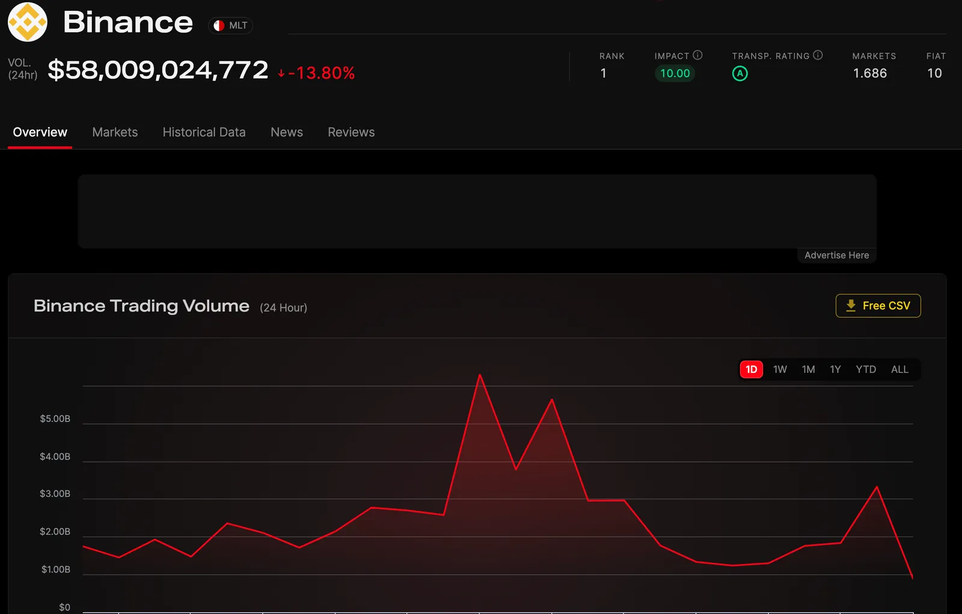Image resolution: width=962 pixels, height=614 pixels.
Task: Click the Binance Trading Volume chart title
Action: tap(141, 306)
